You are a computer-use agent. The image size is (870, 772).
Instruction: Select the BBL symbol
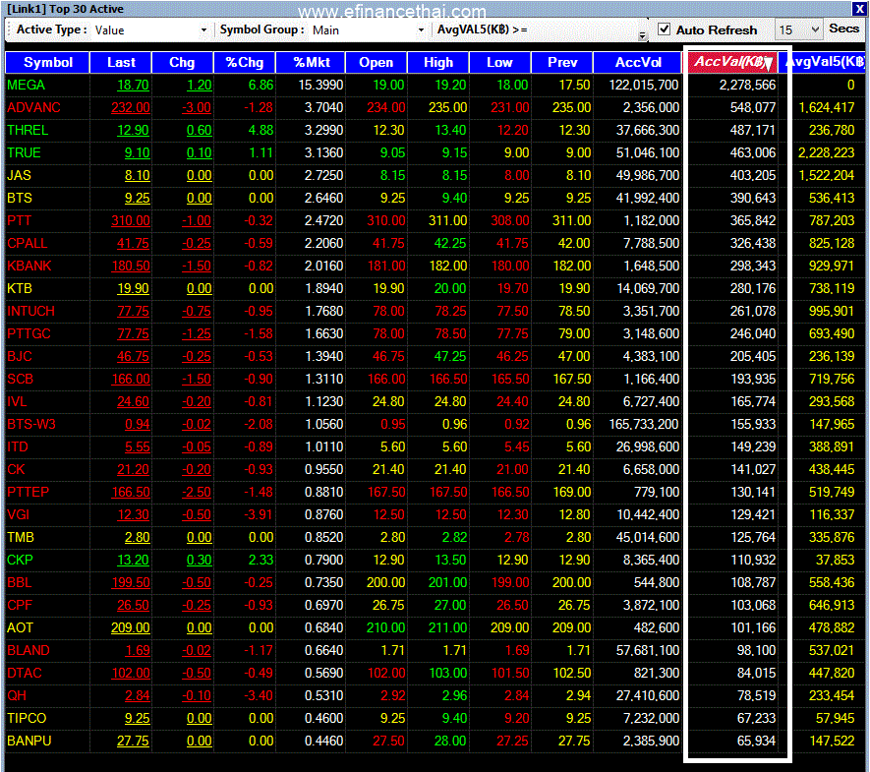click(20, 583)
